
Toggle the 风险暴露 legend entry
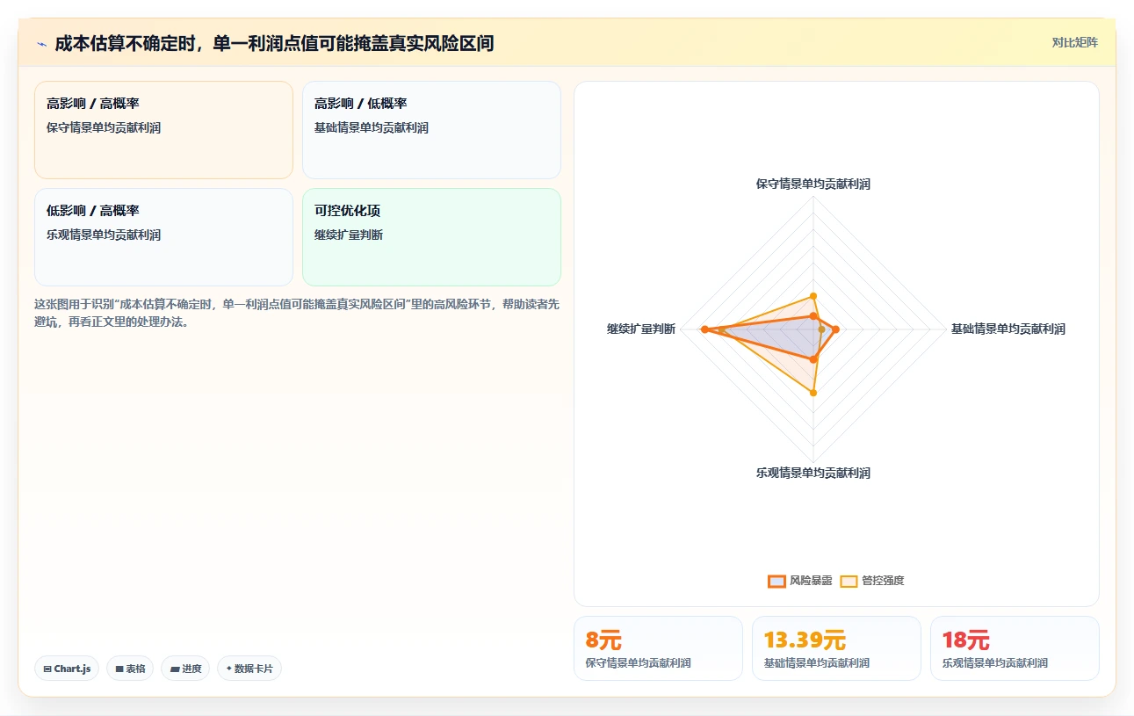[799, 581]
